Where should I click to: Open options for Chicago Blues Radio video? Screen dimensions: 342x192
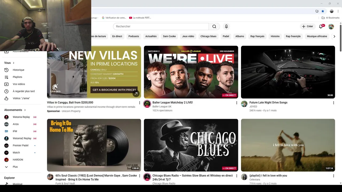[236, 176]
